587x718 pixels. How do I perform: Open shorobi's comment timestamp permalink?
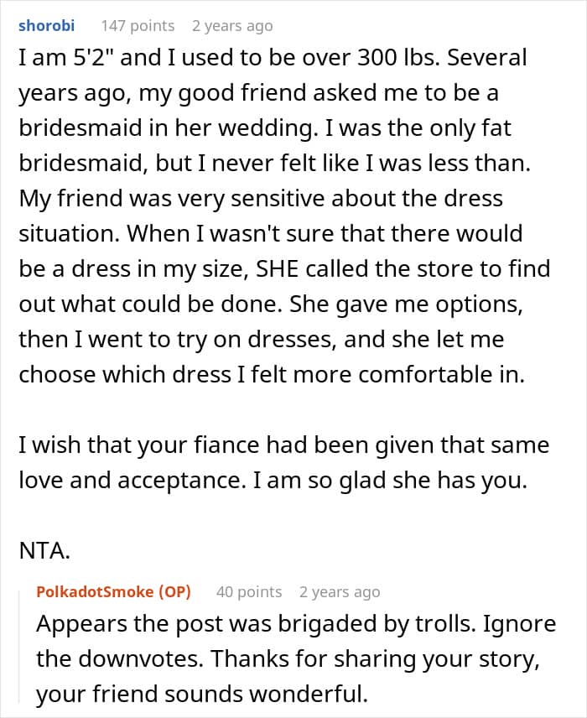(232, 26)
